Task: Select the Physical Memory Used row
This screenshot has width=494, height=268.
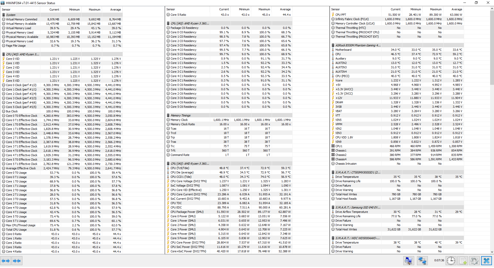Action: [x=62, y=32]
